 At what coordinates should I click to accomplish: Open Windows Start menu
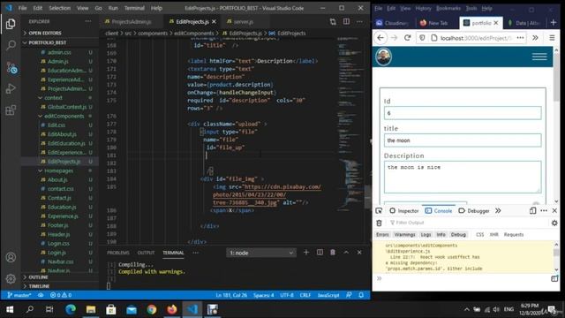point(10,309)
